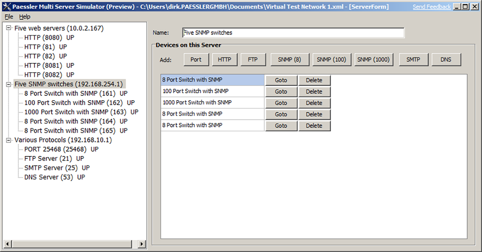Add an FTP device to the server

coord(253,60)
